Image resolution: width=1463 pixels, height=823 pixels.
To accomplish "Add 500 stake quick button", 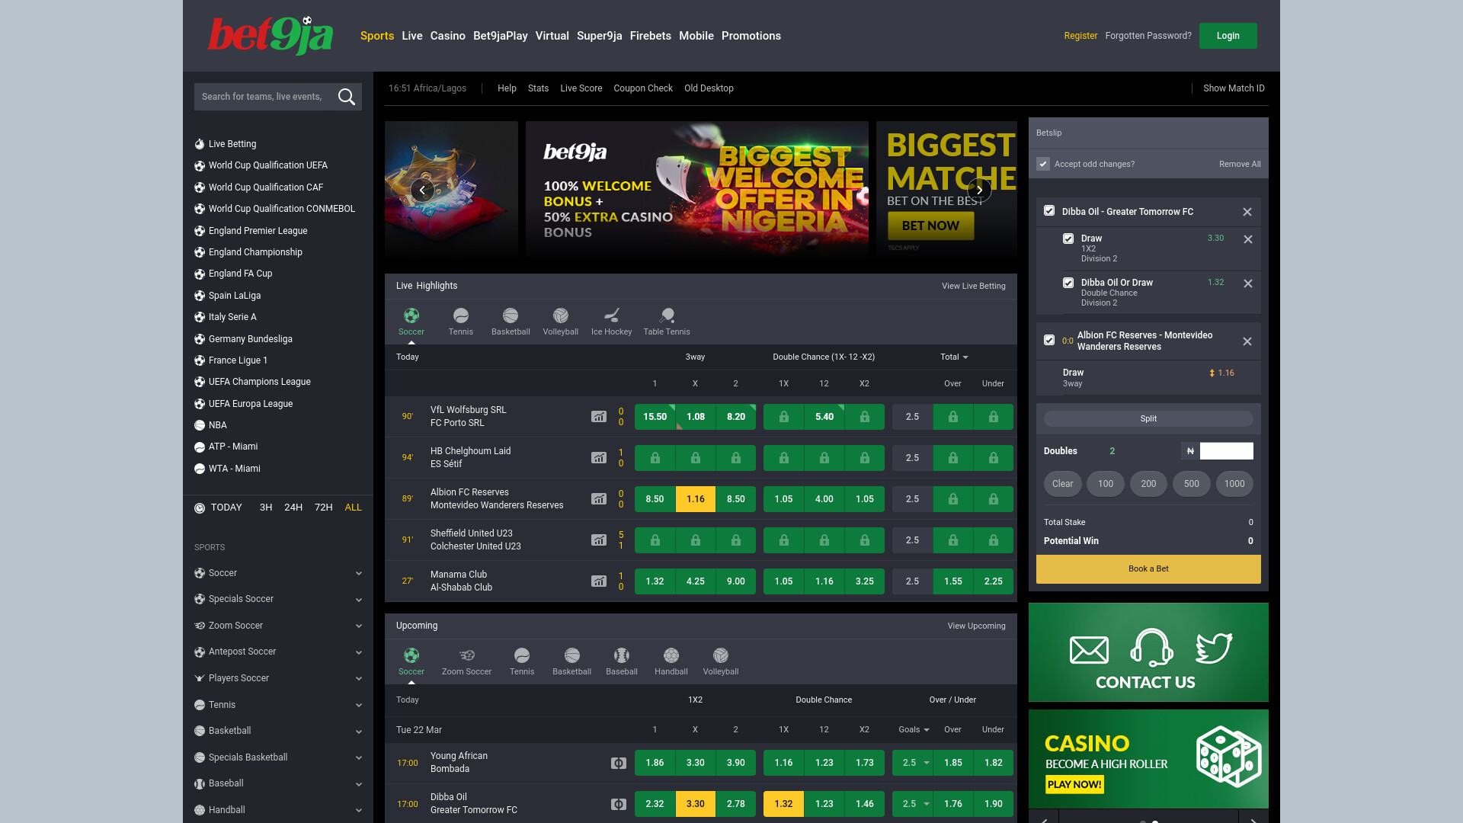I will [x=1192, y=484].
